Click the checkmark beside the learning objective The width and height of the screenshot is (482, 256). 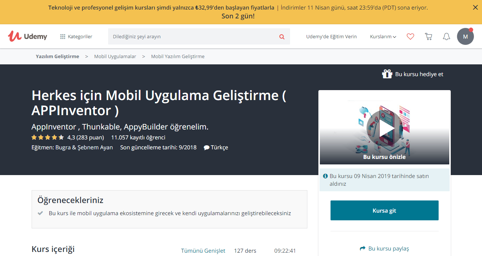[x=40, y=213]
